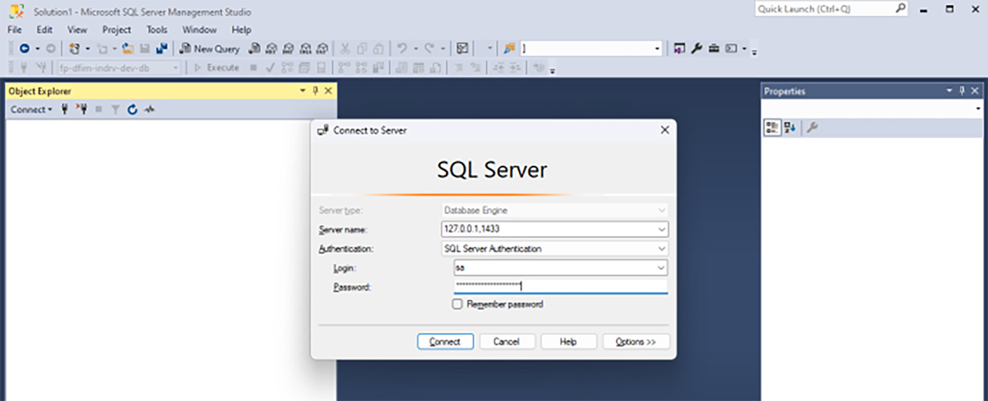Open the find combo box dropdown in toolbar
This screenshot has width=988, height=401.
pyautogui.click(x=657, y=48)
